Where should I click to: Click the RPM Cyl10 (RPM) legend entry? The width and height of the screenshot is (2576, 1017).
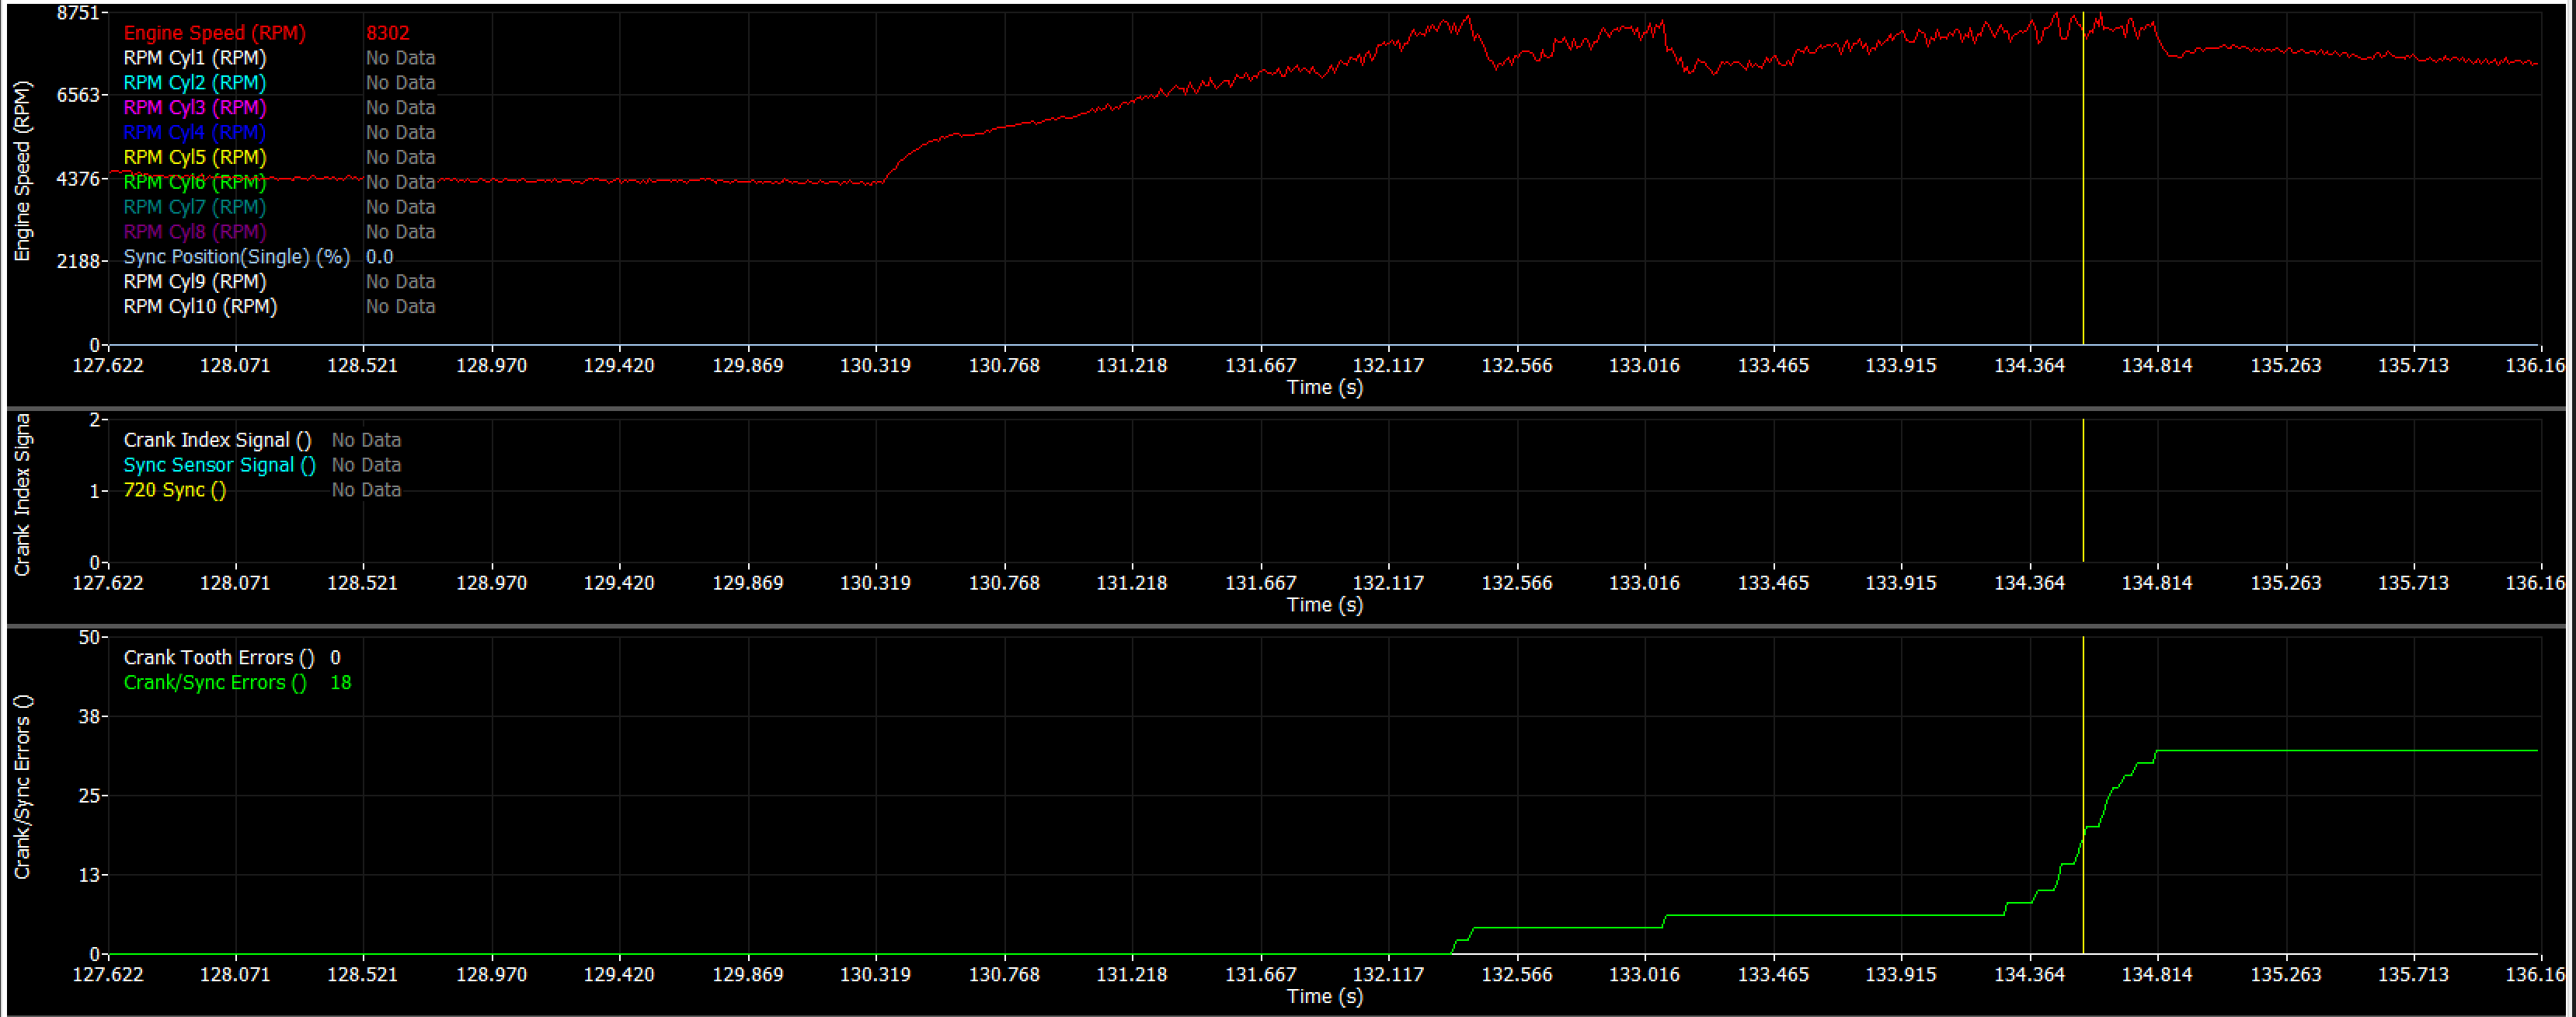pos(200,307)
